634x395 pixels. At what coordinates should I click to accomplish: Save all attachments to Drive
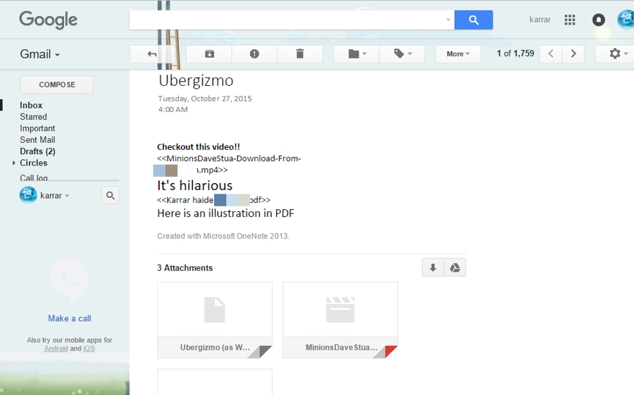coord(455,268)
